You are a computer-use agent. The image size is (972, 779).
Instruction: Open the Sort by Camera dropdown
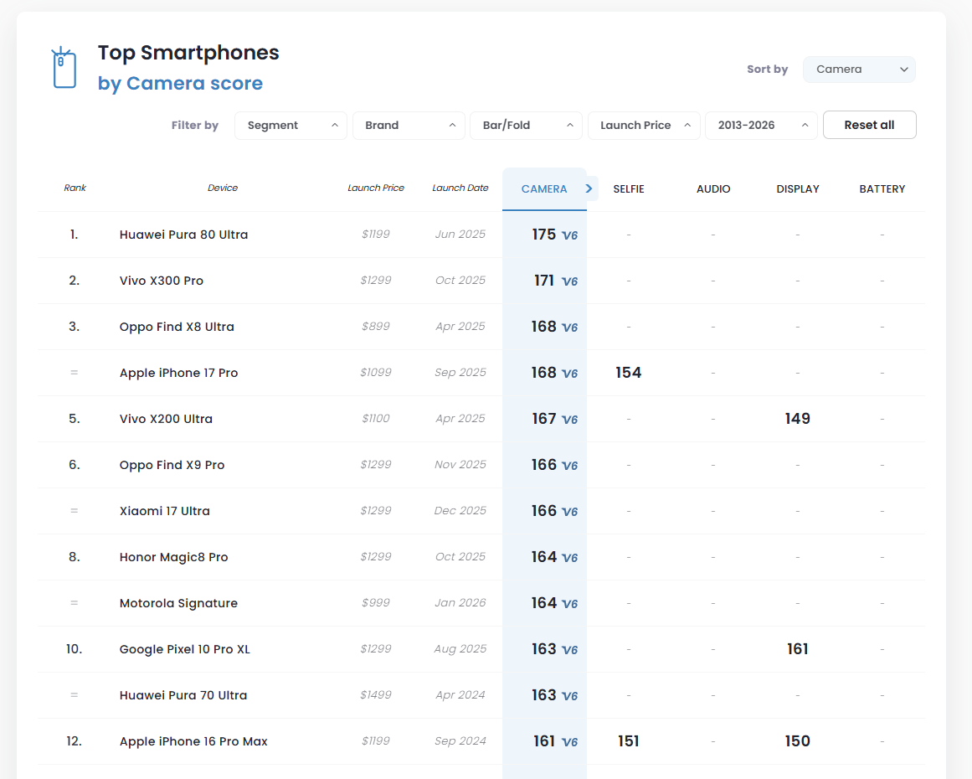(859, 70)
